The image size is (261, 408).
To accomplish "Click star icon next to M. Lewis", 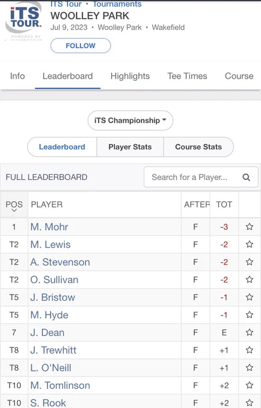I will (x=249, y=244).
